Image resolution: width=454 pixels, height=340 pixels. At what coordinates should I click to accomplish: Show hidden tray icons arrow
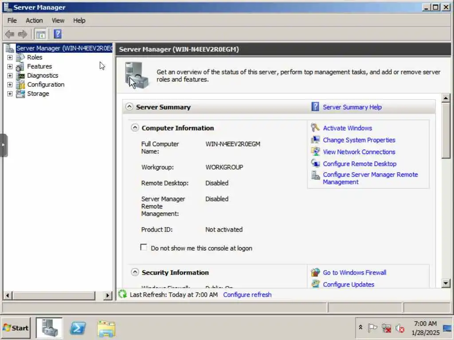point(360,327)
